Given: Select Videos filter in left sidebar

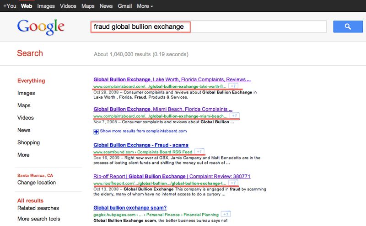Looking at the screenshot, I should [x=26, y=118].
